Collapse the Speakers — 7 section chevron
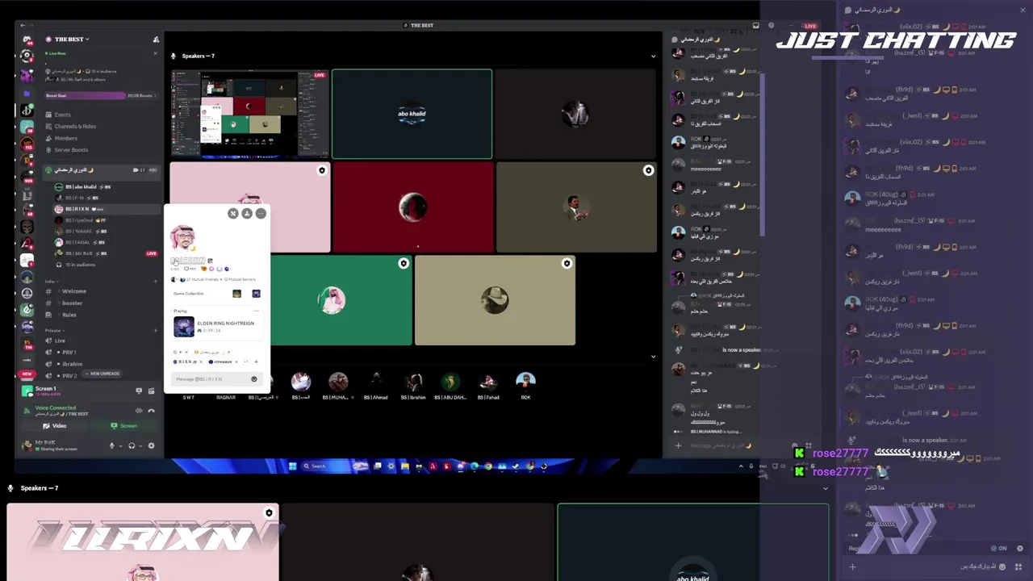The width and height of the screenshot is (1033, 581). (x=653, y=56)
